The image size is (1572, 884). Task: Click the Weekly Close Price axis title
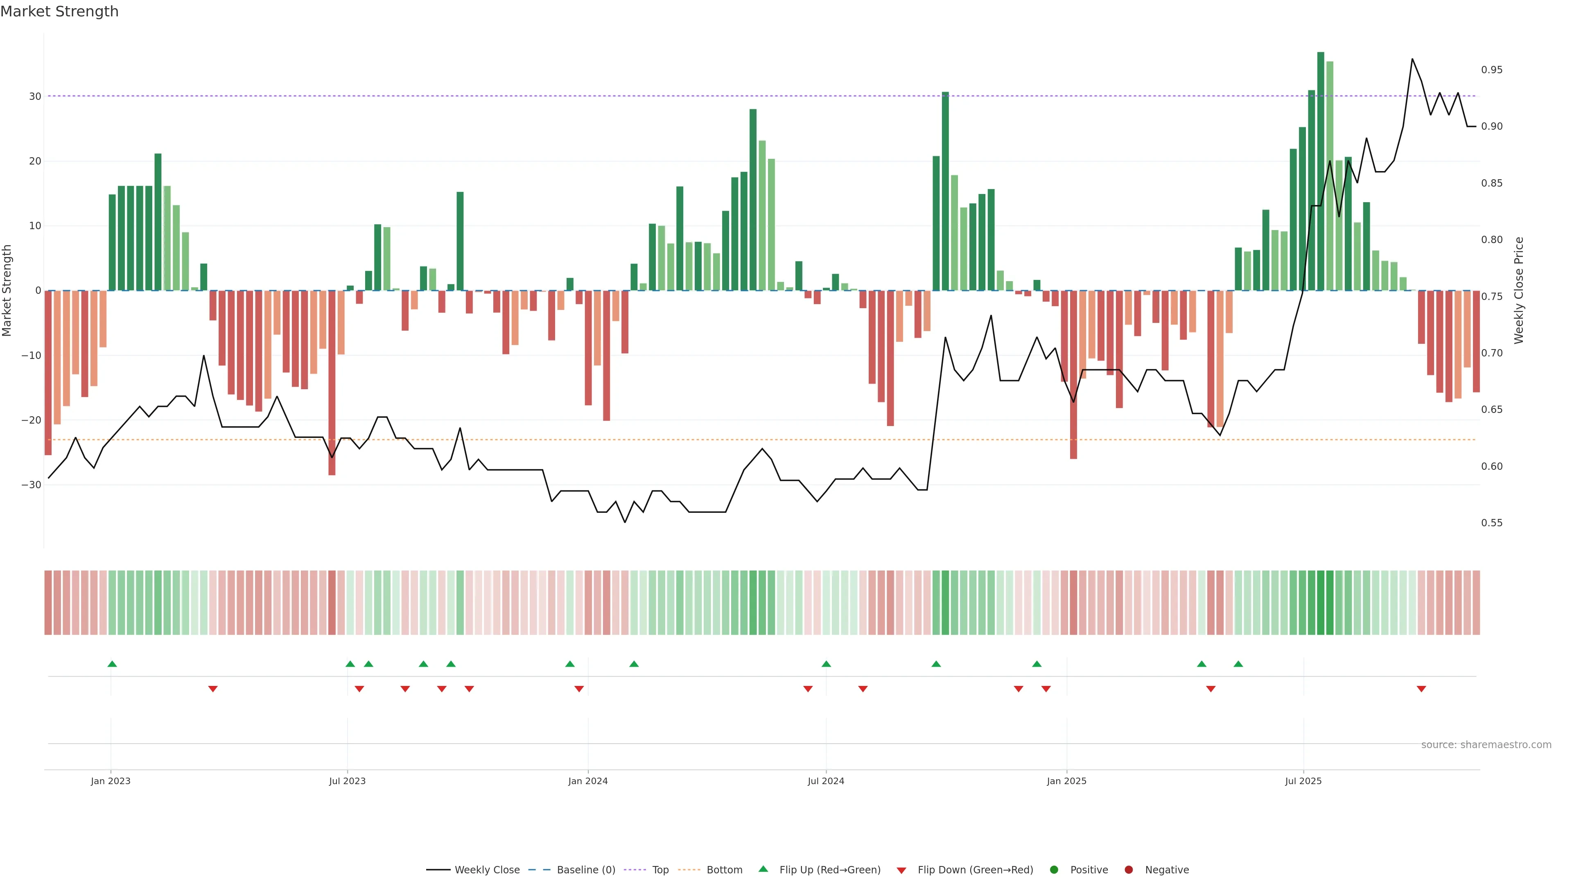pos(1519,291)
